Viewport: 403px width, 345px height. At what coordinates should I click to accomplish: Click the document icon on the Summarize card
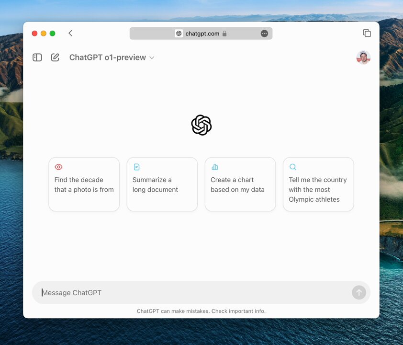[137, 167]
